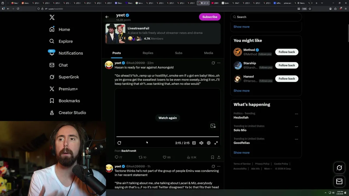Expand the browser tab list chevron

pos(322,3)
